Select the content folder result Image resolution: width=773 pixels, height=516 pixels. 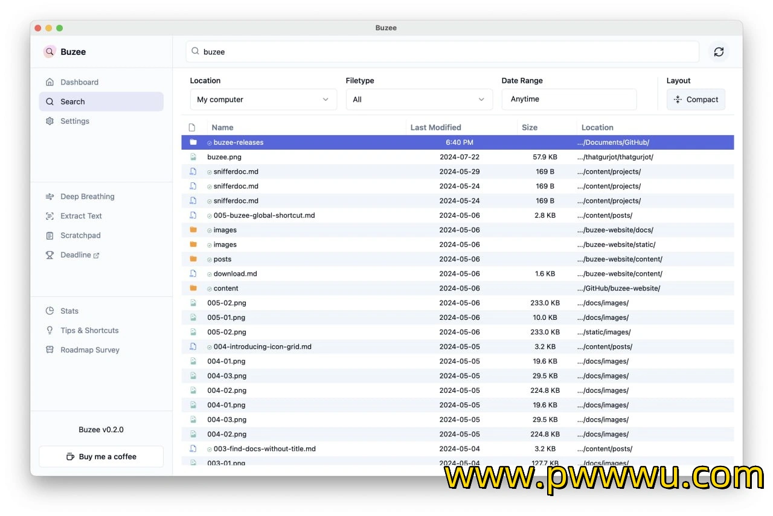pos(458,288)
